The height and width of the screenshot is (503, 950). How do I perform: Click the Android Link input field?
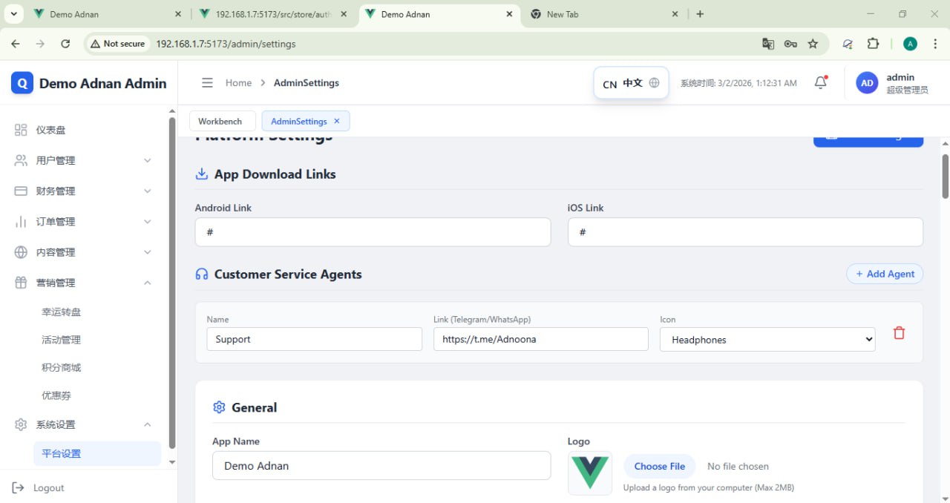pos(373,232)
